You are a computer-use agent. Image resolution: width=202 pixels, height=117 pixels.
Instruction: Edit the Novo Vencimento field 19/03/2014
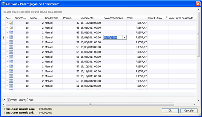(113, 38)
